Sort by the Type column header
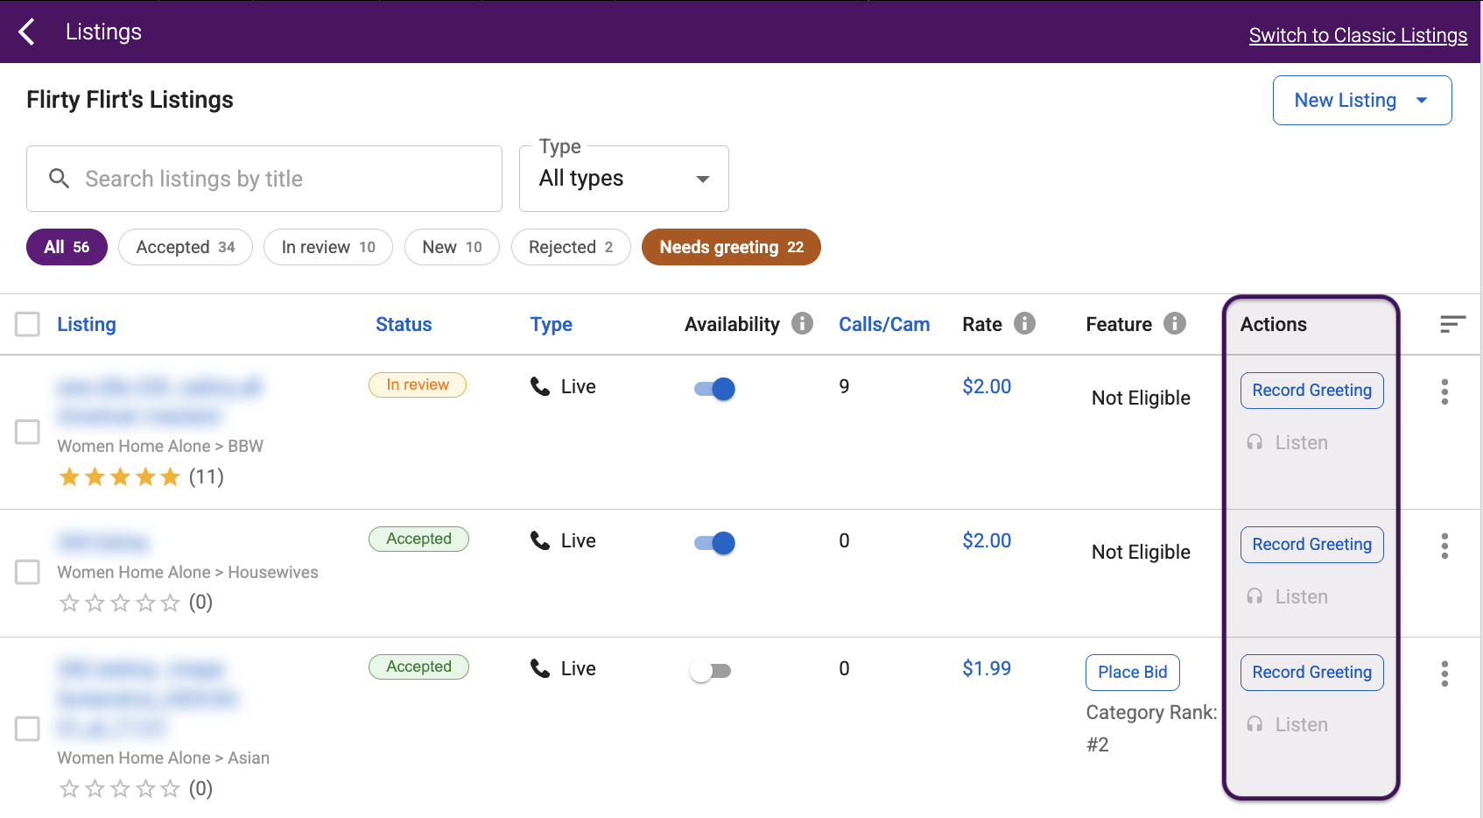The height and width of the screenshot is (818, 1483). [551, 324]
